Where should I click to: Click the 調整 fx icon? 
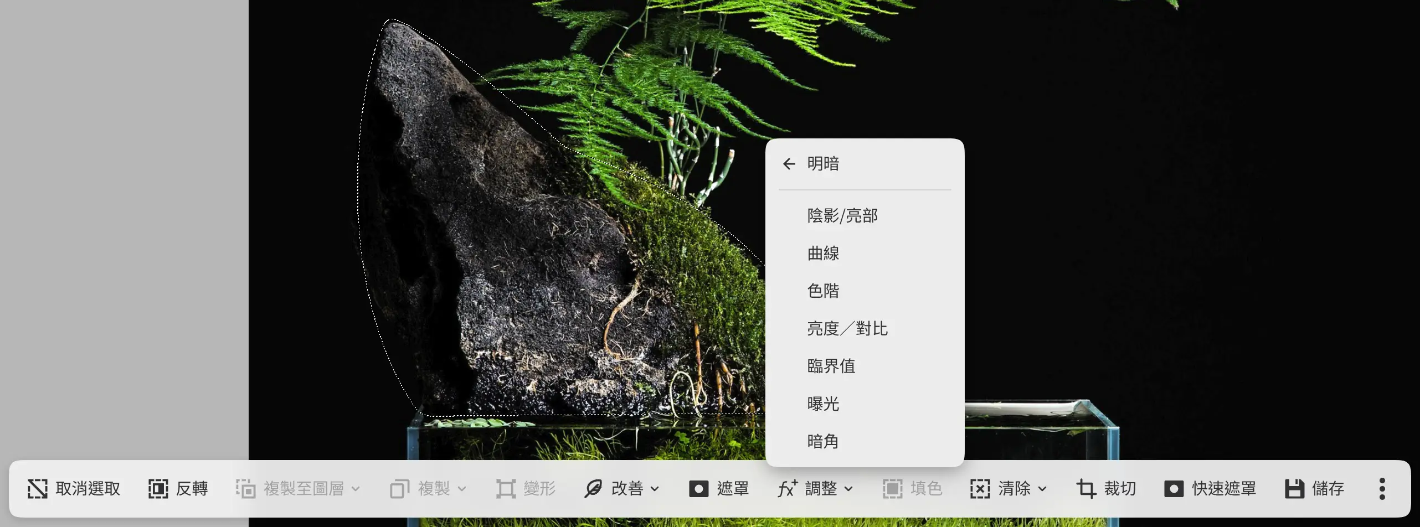[788, 489]
